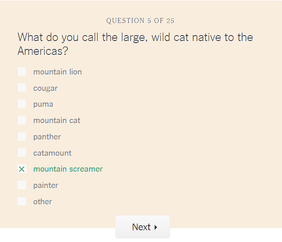Mark the panther checkbox
282x242 pixels.
pyautogui.click(x=22, y=136)
